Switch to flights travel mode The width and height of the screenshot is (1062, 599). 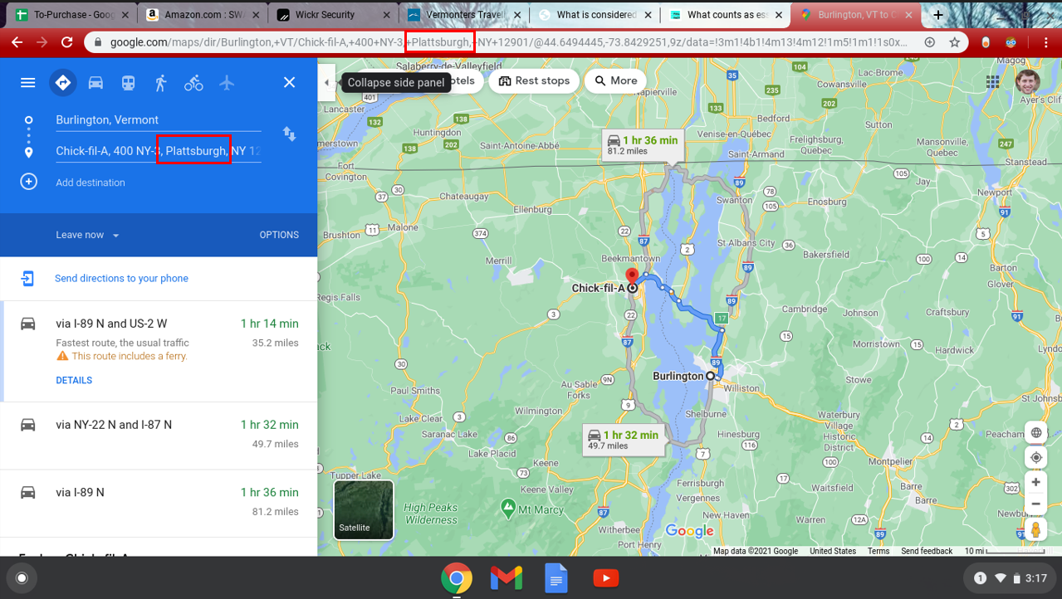(227, 82)
